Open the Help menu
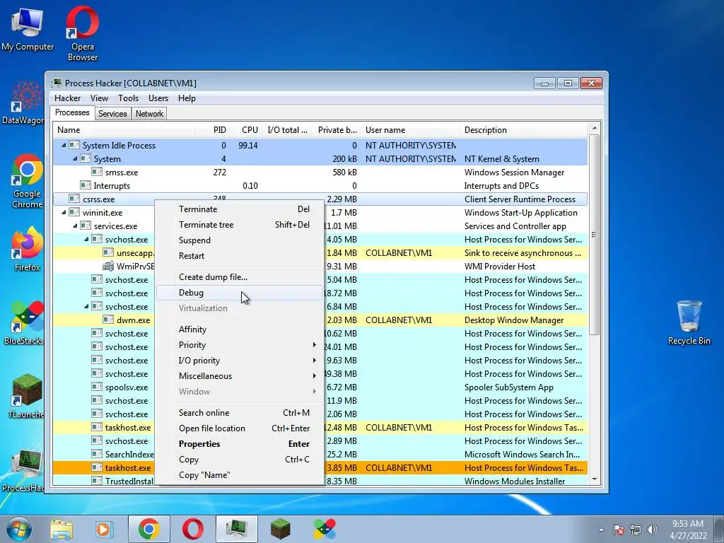724x543 pixels. coord(187,98)
